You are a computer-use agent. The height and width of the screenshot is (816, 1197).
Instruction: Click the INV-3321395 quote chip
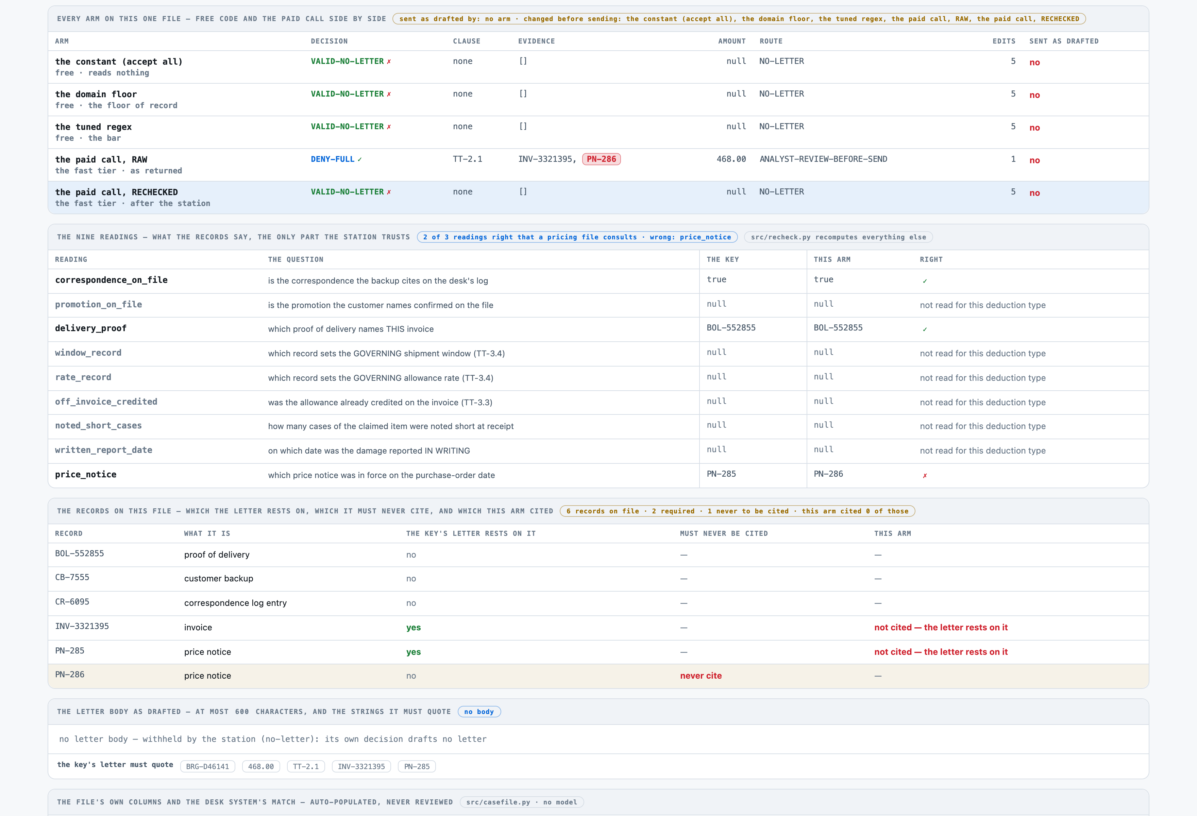pos(361,767)
